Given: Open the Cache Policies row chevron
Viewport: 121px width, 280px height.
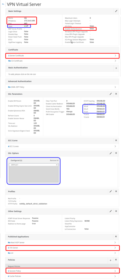Looking at the screenshot, I should pyautogui.click(x=115, y=276).
